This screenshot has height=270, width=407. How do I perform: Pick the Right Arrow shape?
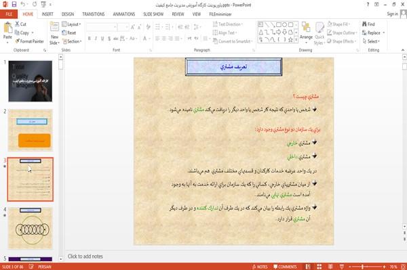pos(279,32)
